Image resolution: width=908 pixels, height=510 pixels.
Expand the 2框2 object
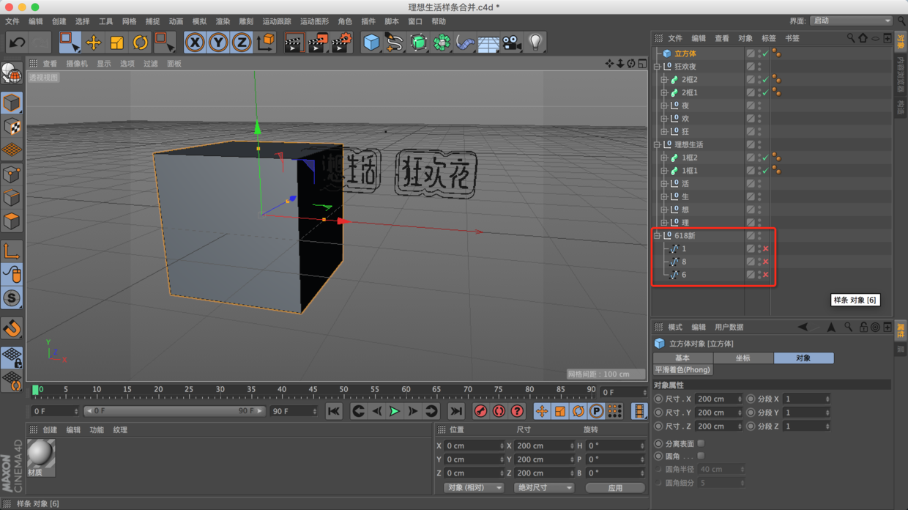pyautogui.click(x=664, y=79)
